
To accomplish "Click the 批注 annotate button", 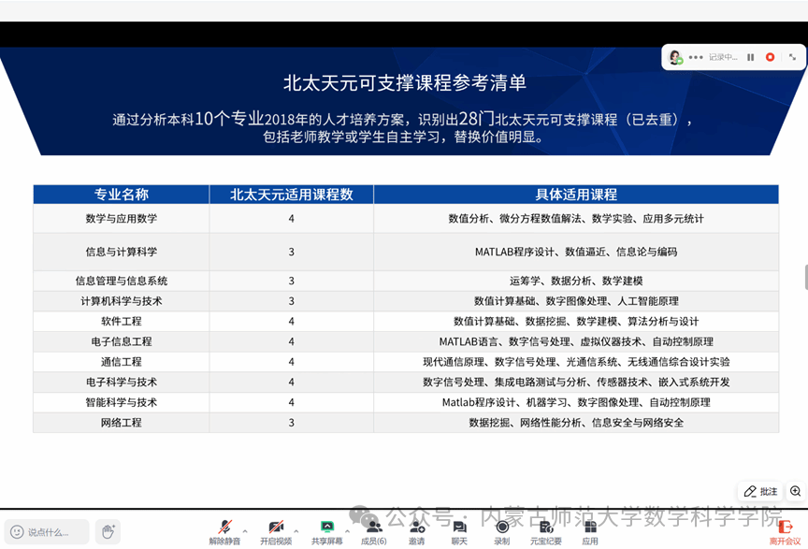I will point(761,491).
